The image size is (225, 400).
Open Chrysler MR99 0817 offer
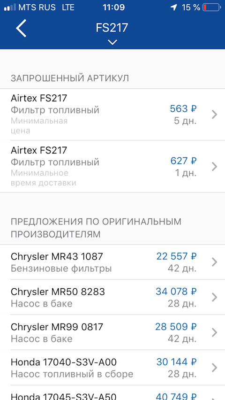tap(112, 332)
